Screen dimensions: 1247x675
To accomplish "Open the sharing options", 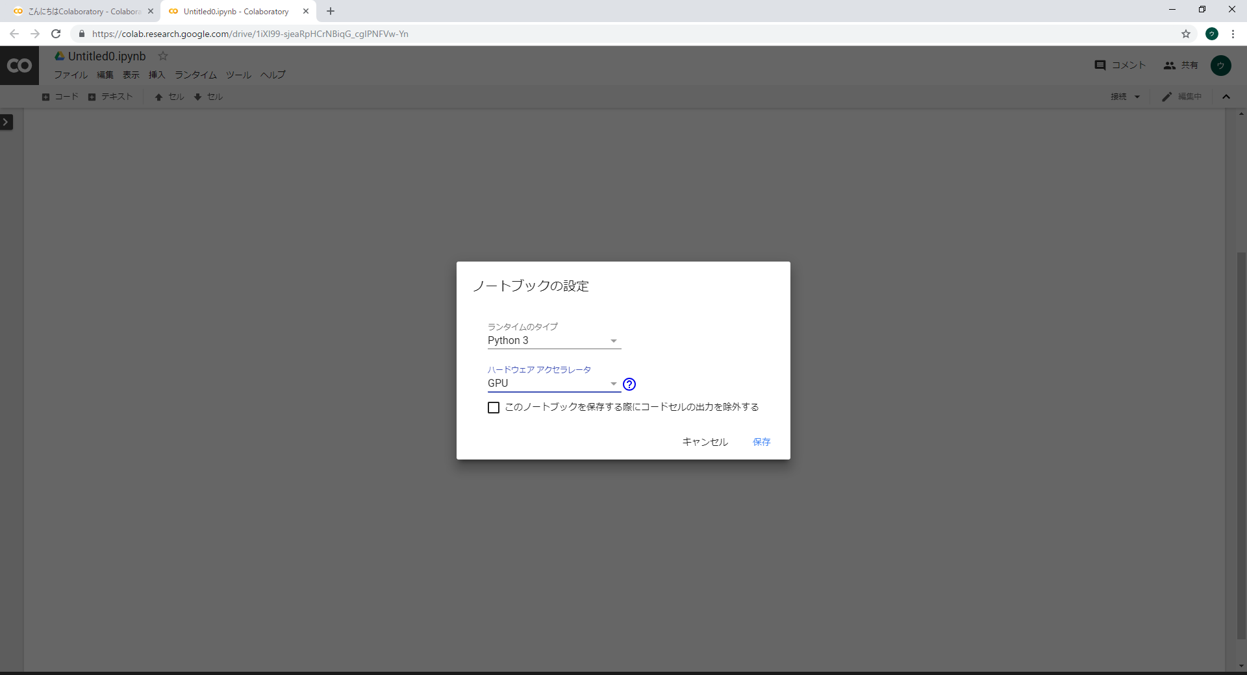I will (1180, 65).
